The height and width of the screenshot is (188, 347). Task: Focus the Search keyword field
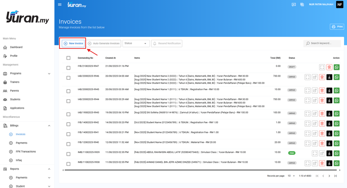click(x=322, y=44)
